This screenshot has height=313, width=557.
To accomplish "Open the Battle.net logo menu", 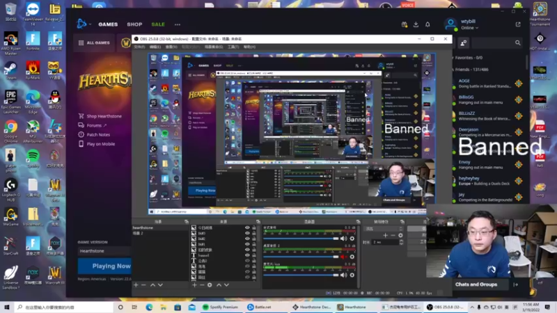I will click(82, 24).
